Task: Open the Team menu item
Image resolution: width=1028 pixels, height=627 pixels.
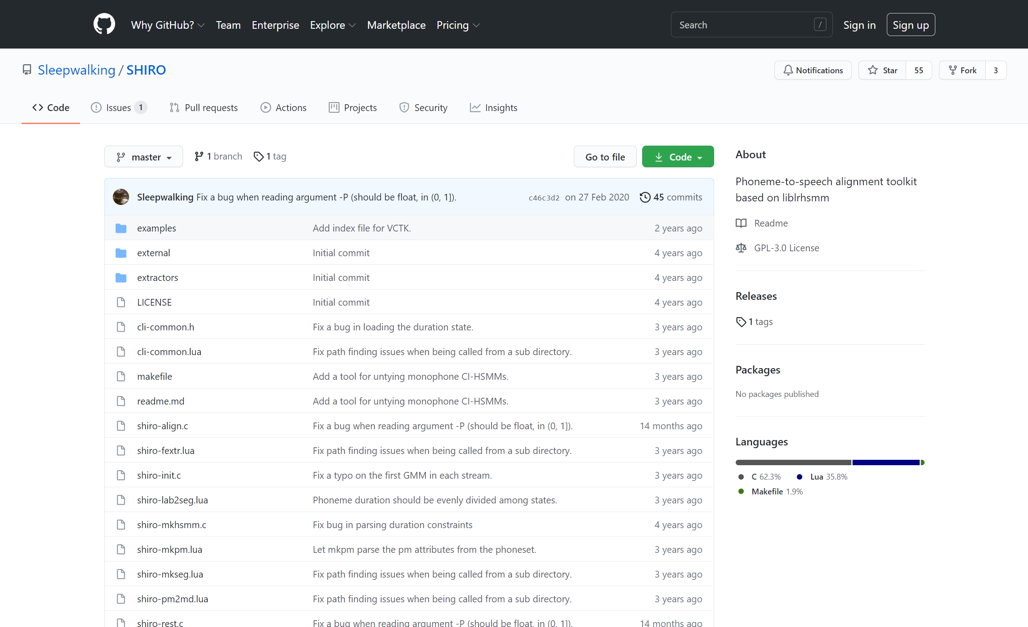Action: (x=228, y=25)
